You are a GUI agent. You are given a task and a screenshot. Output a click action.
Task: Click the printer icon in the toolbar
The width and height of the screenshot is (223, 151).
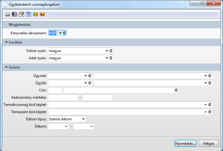(7, 14)
